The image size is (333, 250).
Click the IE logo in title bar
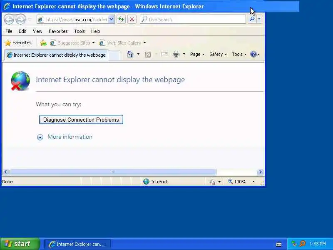tap(7, 6)
